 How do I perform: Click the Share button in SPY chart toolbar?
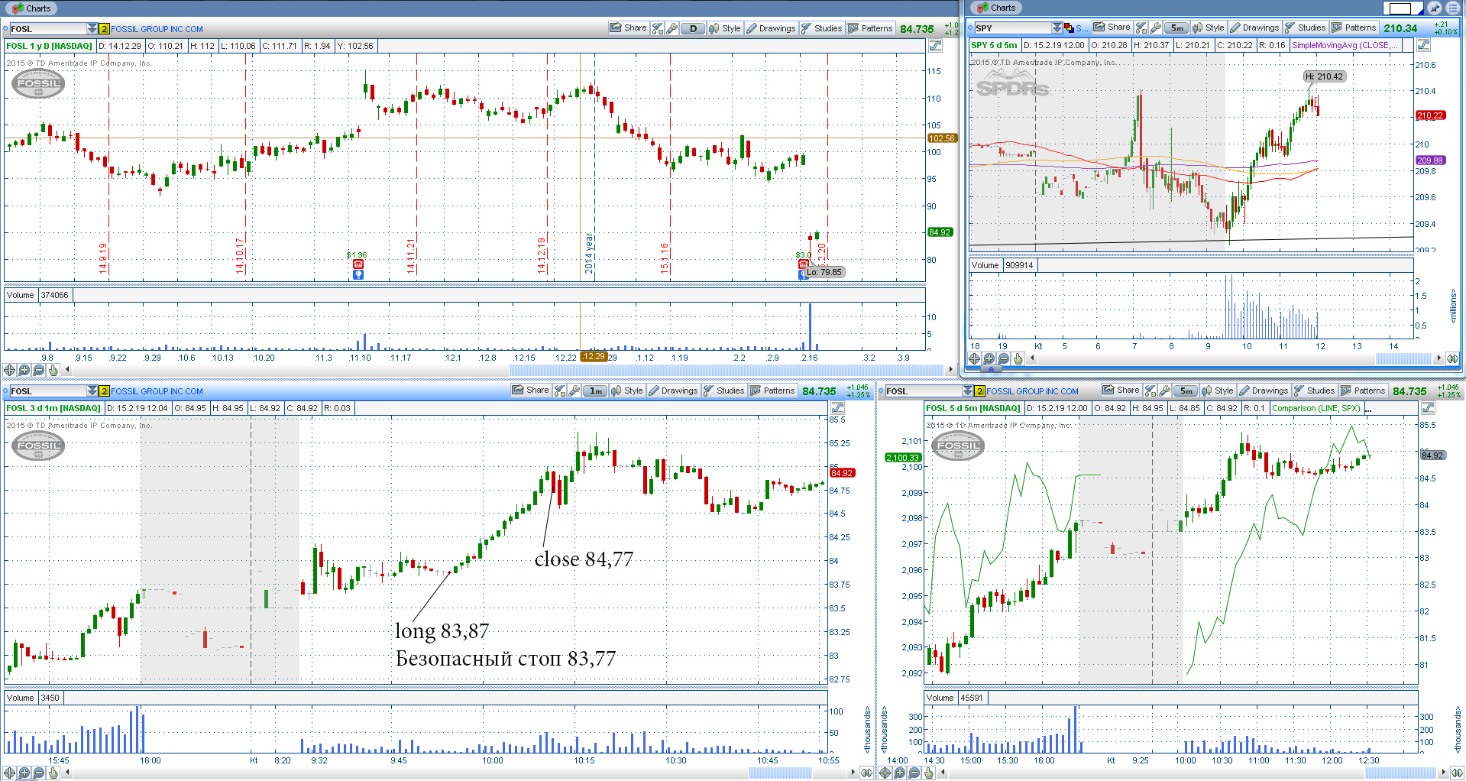click(1112, 28)
